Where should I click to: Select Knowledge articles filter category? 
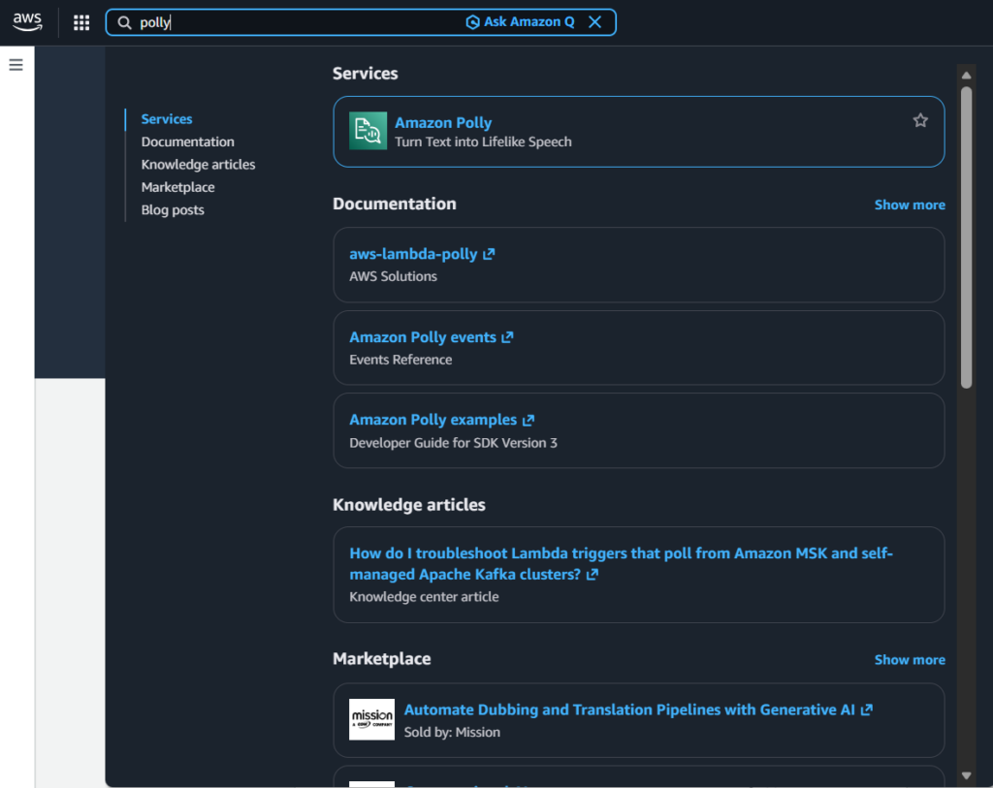[x=198, y=165]
